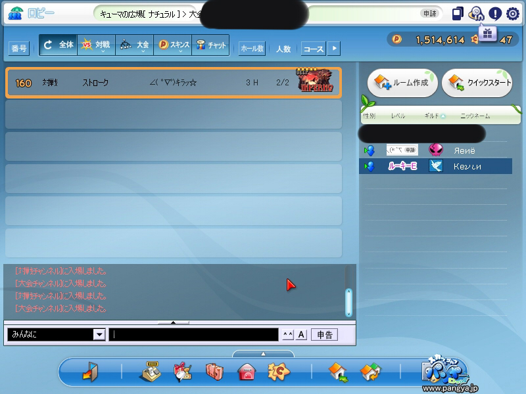Click the chat message input field

tap(193, 335)
